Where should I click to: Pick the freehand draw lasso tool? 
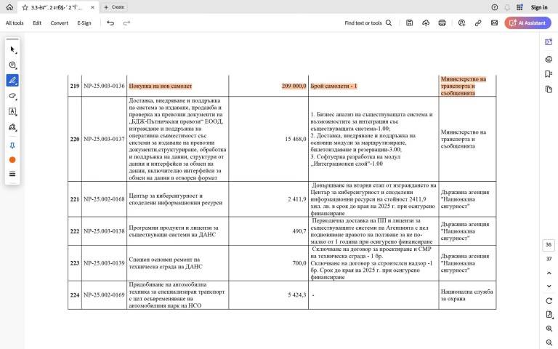click(x=12, y=96)
